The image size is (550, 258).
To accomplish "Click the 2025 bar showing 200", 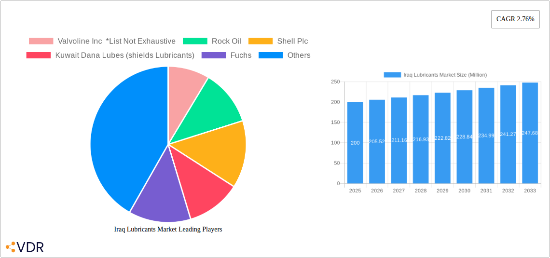I will point(355,143).
